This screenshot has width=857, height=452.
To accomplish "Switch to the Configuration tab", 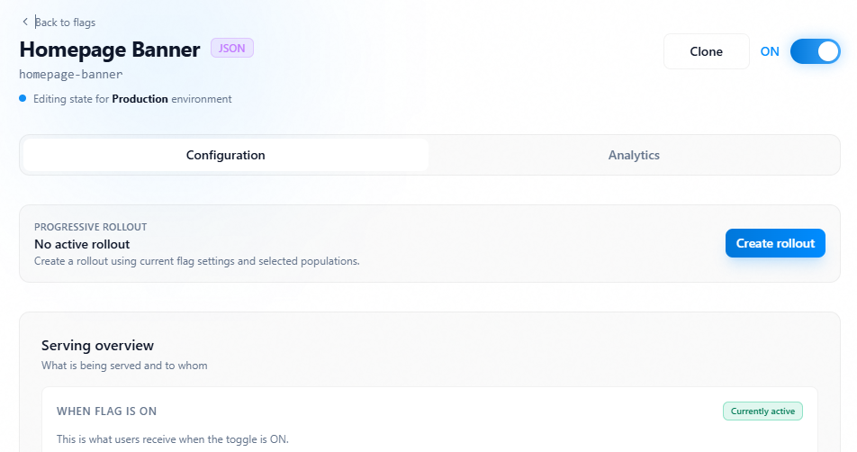I will (x=226, y=155).
